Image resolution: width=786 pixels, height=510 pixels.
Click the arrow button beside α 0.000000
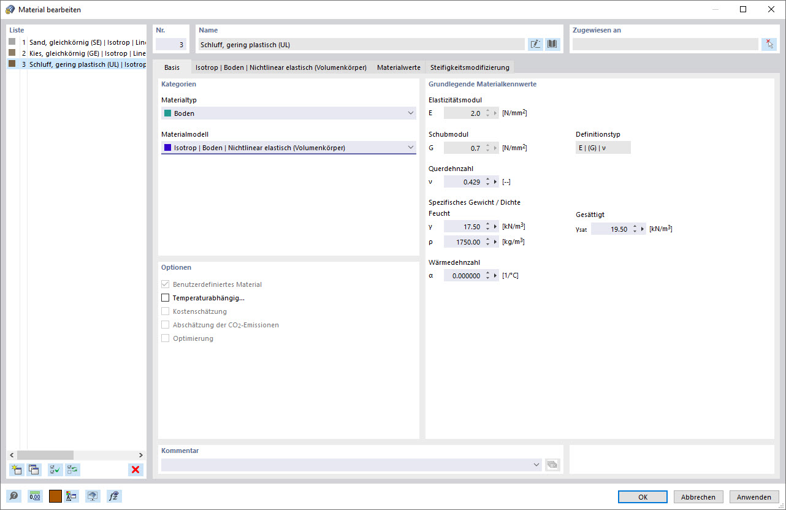tap(495, 276)
